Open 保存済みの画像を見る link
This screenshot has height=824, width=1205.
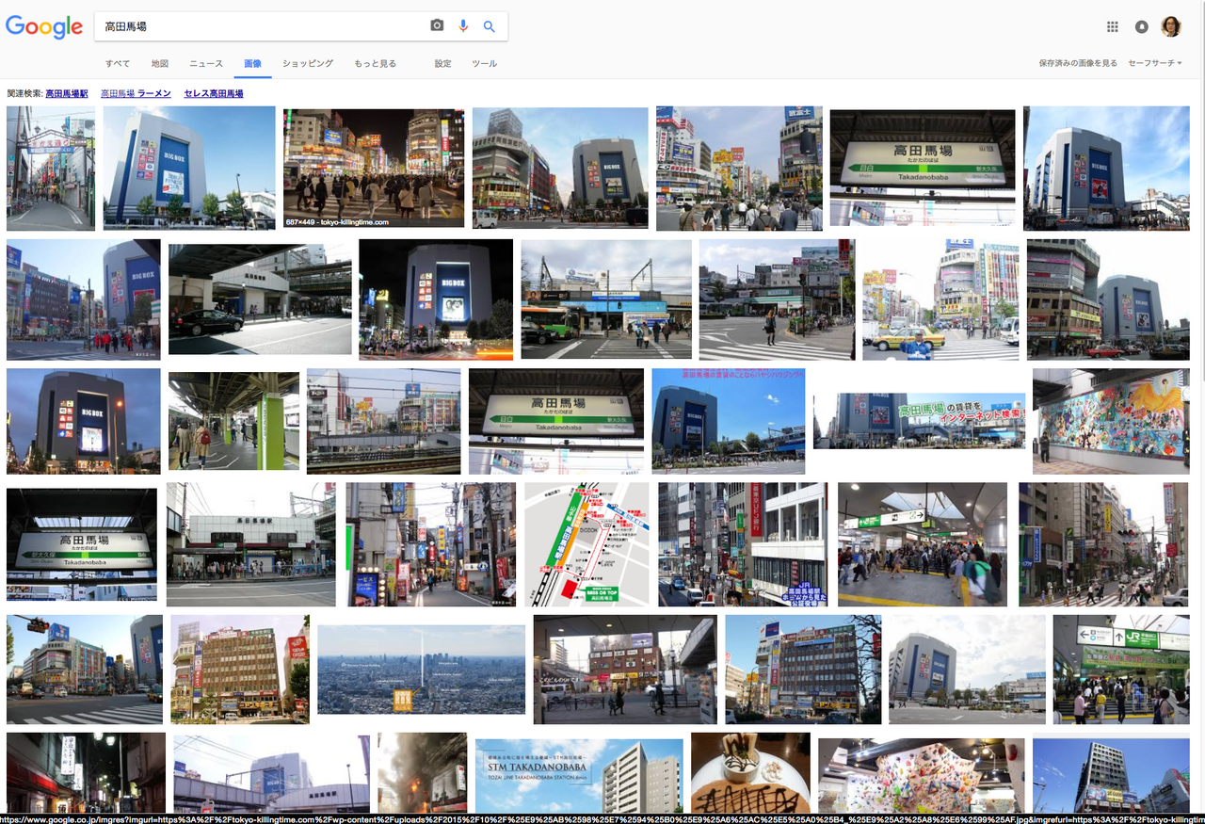coord(1078,63)
